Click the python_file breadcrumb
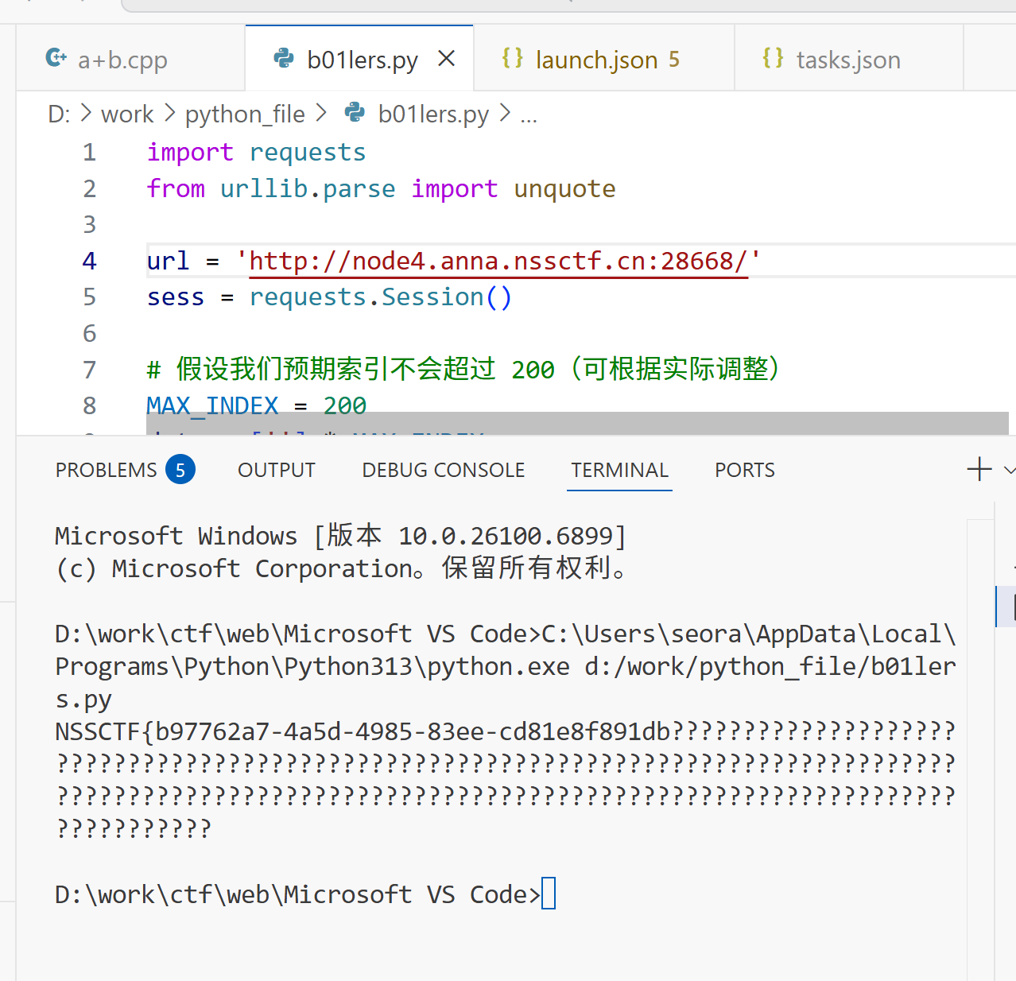This screenshot has height=981, width=1016. point(245,114)
